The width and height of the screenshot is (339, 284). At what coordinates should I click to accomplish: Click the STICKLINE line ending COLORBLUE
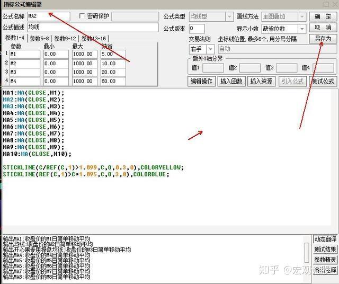(x=86, y=174)
